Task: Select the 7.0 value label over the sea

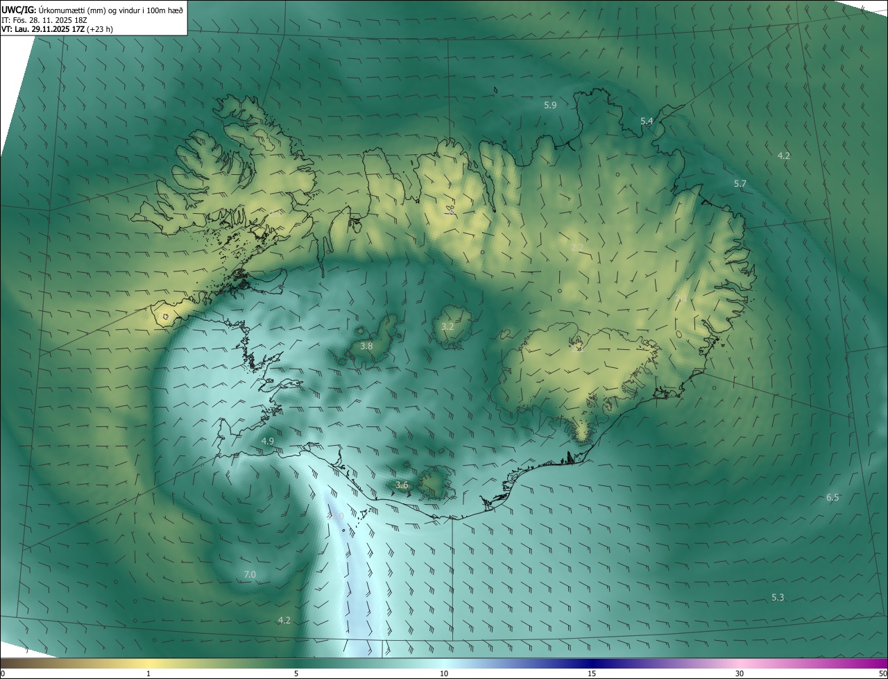Action: (x=250, y=575)
